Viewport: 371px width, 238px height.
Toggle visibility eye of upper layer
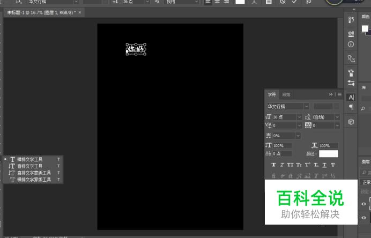pos(364,204)
